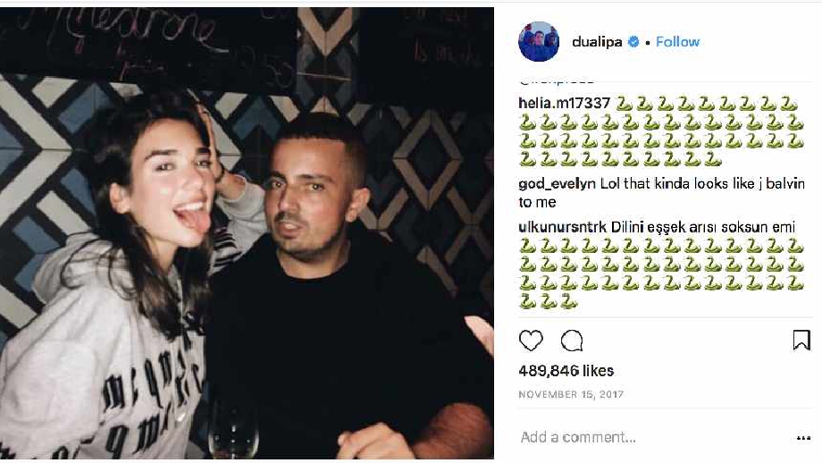Click the snake emojis under ulkunursntrk comment
The width and height of the screenshot is (822, 463).
(661, 274)
